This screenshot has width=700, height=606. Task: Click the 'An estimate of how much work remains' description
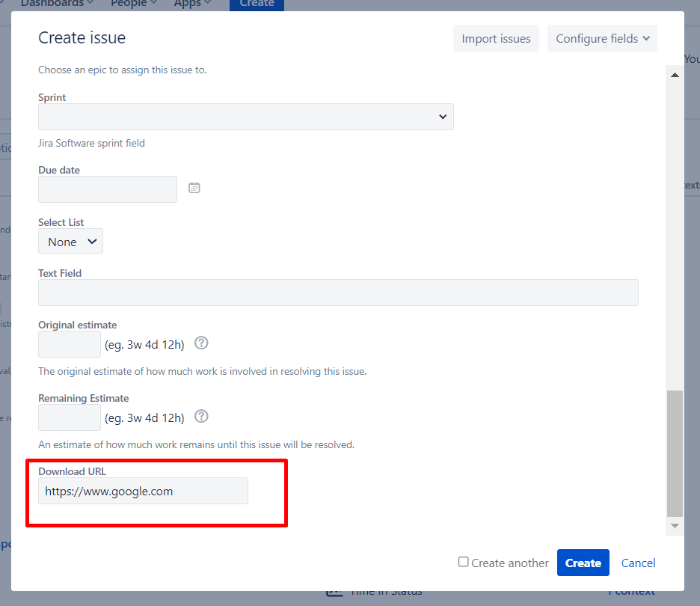tap(197, 445)
